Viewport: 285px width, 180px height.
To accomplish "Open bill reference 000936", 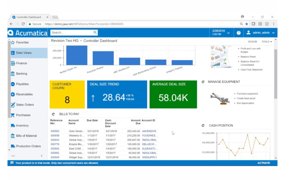I will 55,135.
